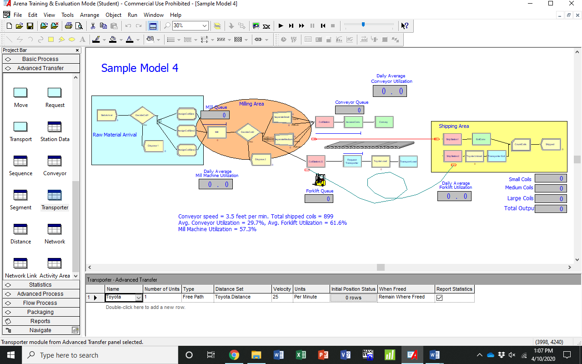Close the Project Bar with x

tap(77, 50)
